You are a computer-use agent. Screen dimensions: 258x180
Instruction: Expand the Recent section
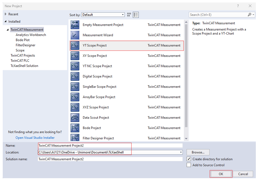click(5, 14)
